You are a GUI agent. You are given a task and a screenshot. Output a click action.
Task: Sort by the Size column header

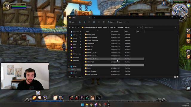pos(138,32)
